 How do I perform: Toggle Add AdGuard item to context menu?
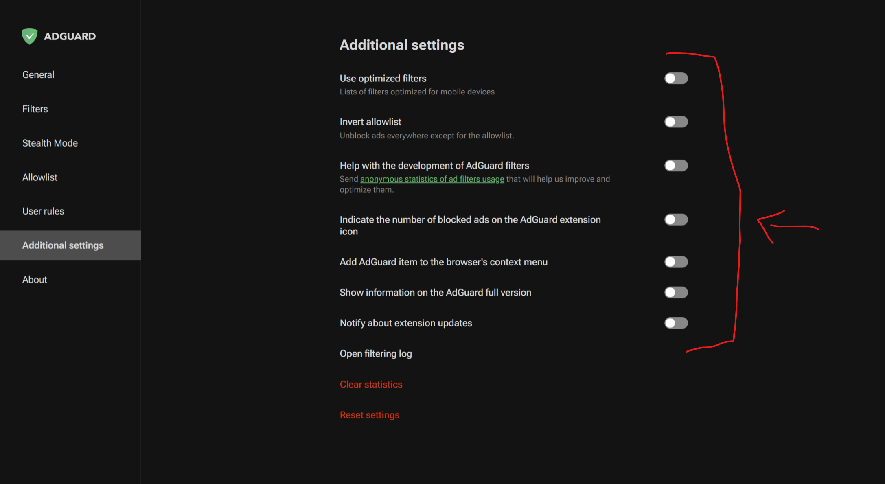(x=676, y=262)
